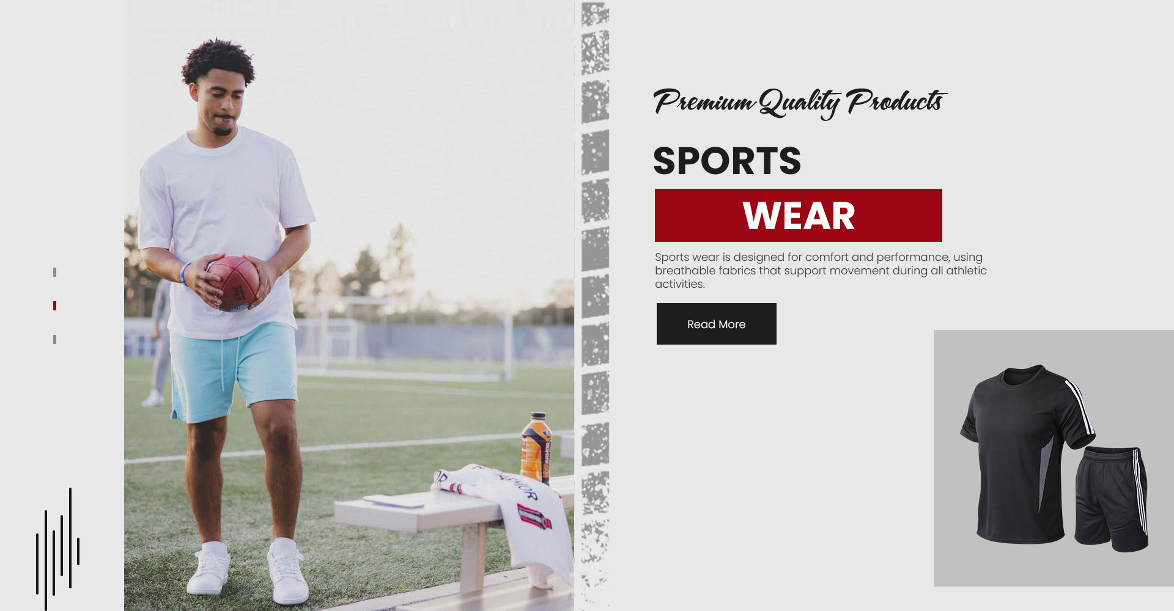Image resolution: width=1174 pixels, height=611 pixels.
Task: Click the man's white sneakers
Action: (x=248, y=571)
